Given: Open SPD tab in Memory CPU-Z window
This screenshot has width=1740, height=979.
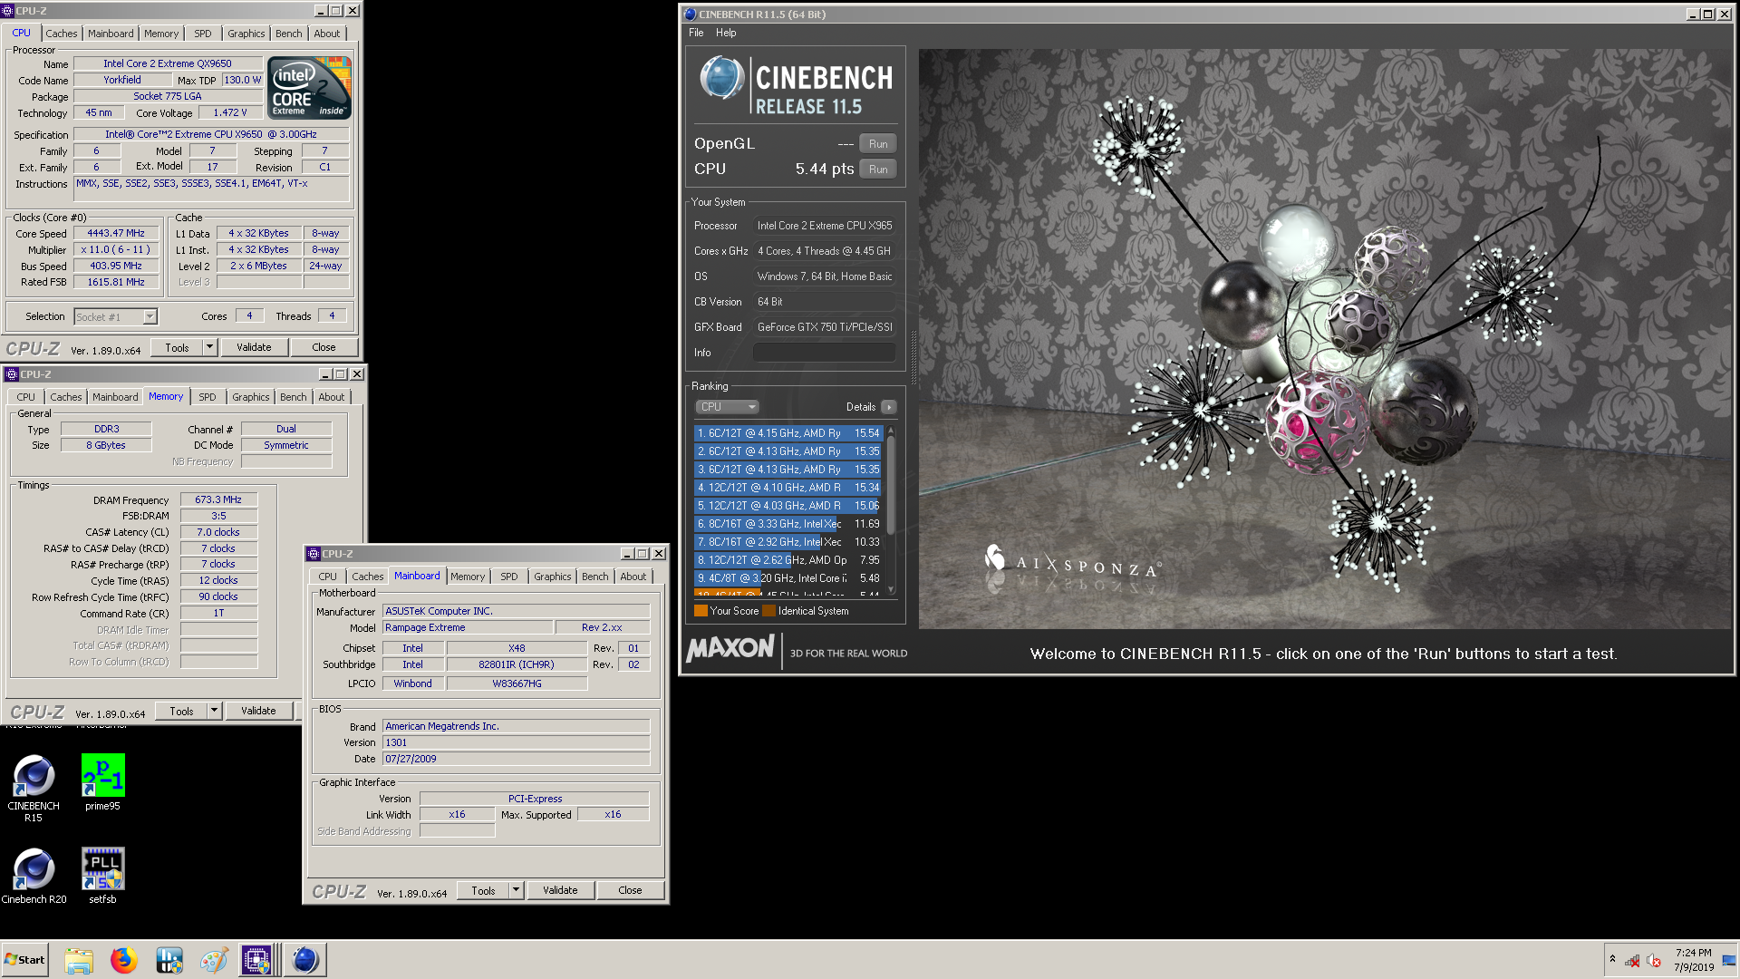Looking at the screenshot, I should coord(208,397).
